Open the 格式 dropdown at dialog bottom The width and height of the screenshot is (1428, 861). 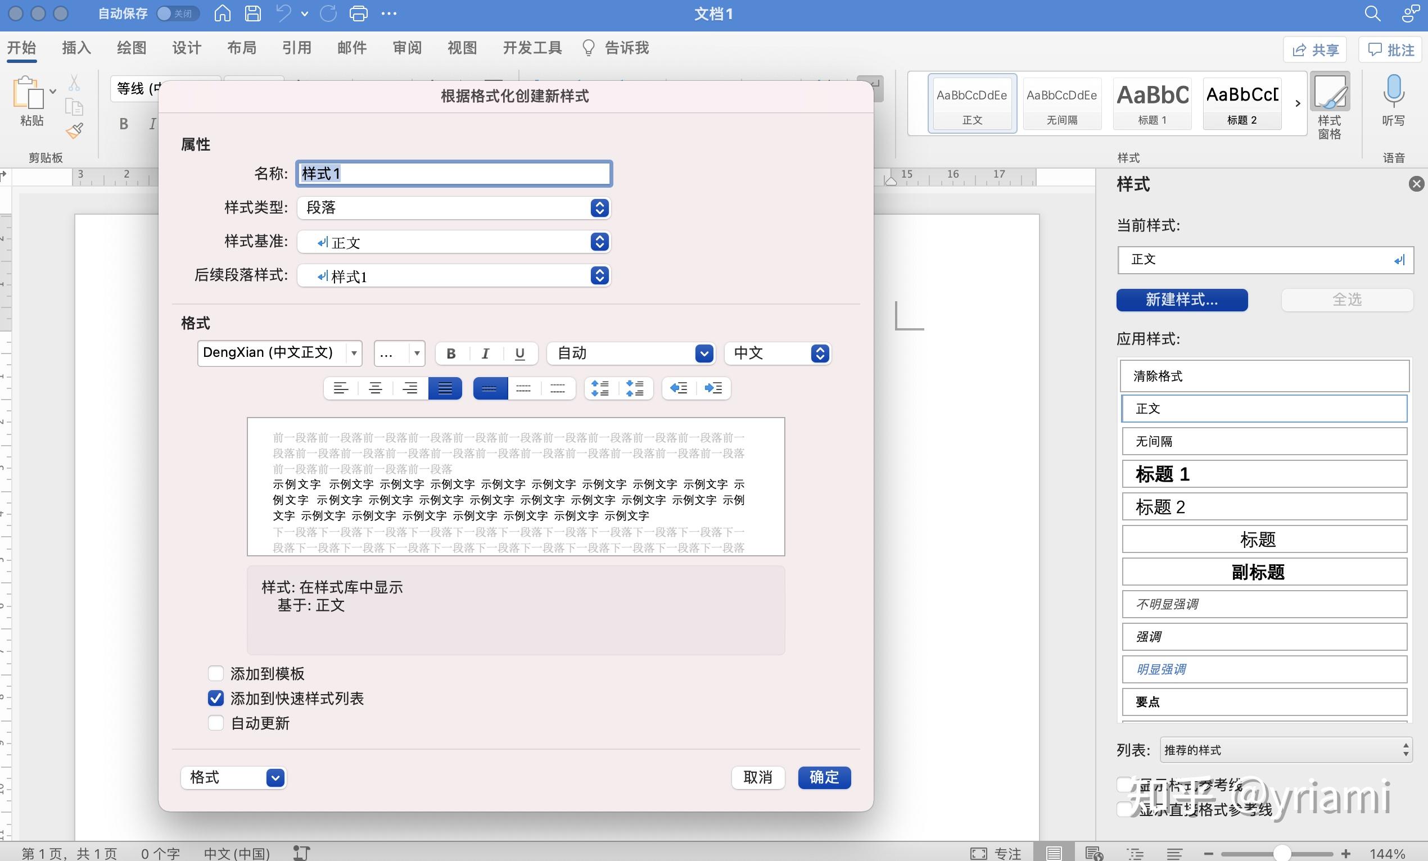(x=275, y=778)
